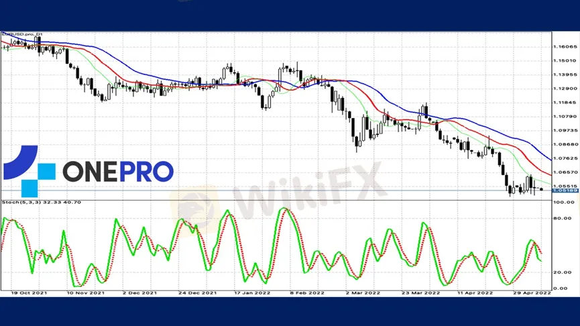580x326 pixels.
Task: Click the red moving average line at its right end
Action: click(x=548, y=172)
